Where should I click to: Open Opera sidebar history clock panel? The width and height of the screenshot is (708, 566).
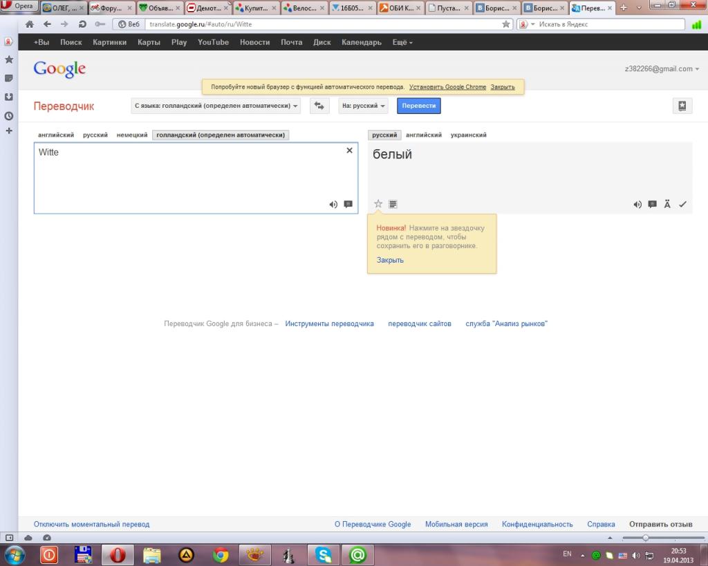click(8, 116)
